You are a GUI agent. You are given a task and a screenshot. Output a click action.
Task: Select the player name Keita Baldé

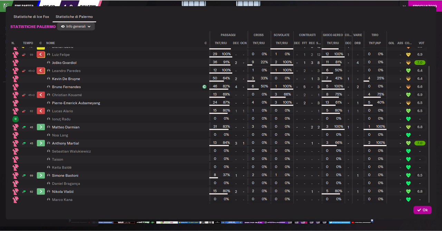coord(62,167)
